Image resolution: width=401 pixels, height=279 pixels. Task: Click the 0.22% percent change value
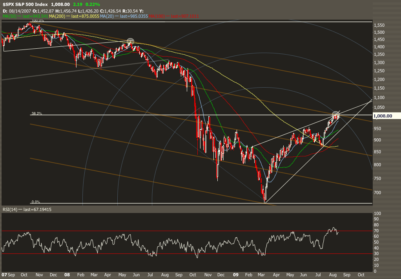[x=93, y=4]
